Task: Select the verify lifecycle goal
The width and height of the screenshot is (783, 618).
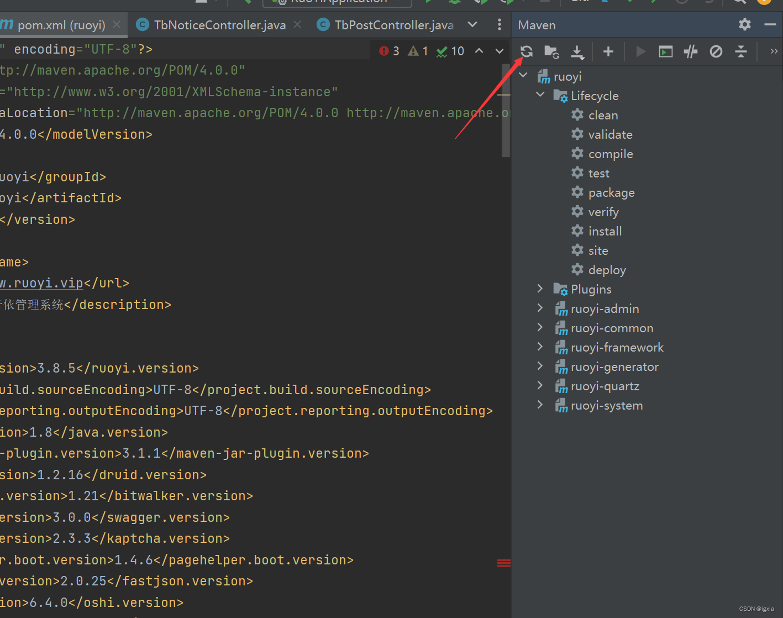Action: [603, 212]
